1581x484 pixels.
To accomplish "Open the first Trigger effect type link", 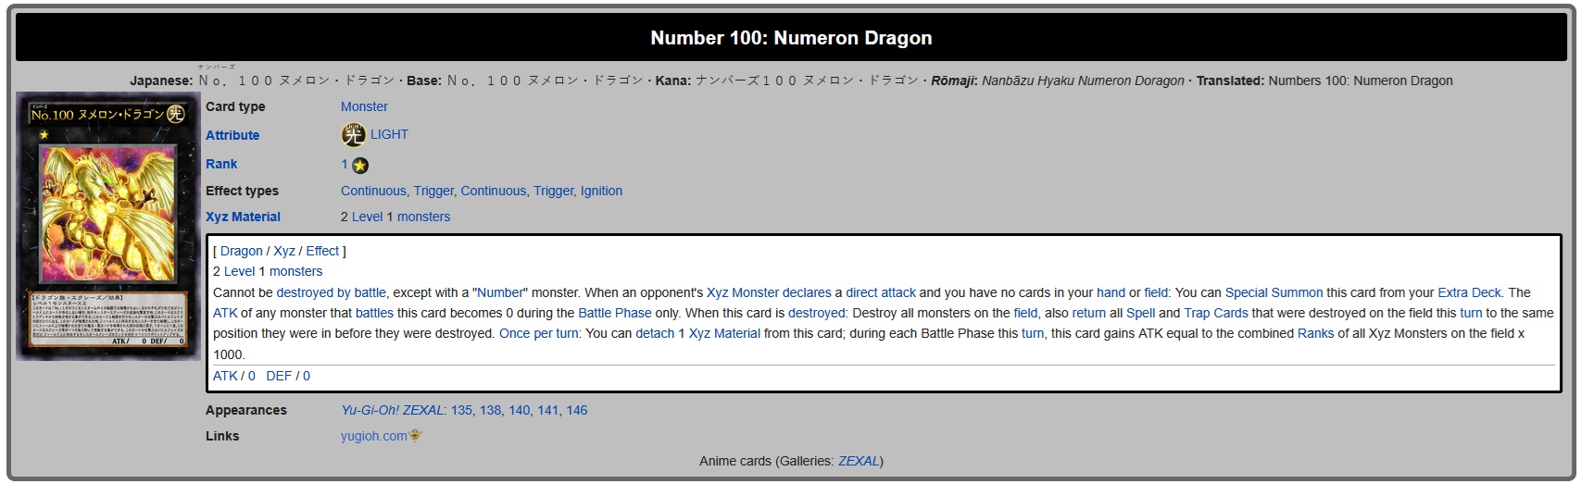I will pyautogui.click(x=433, y=191).
